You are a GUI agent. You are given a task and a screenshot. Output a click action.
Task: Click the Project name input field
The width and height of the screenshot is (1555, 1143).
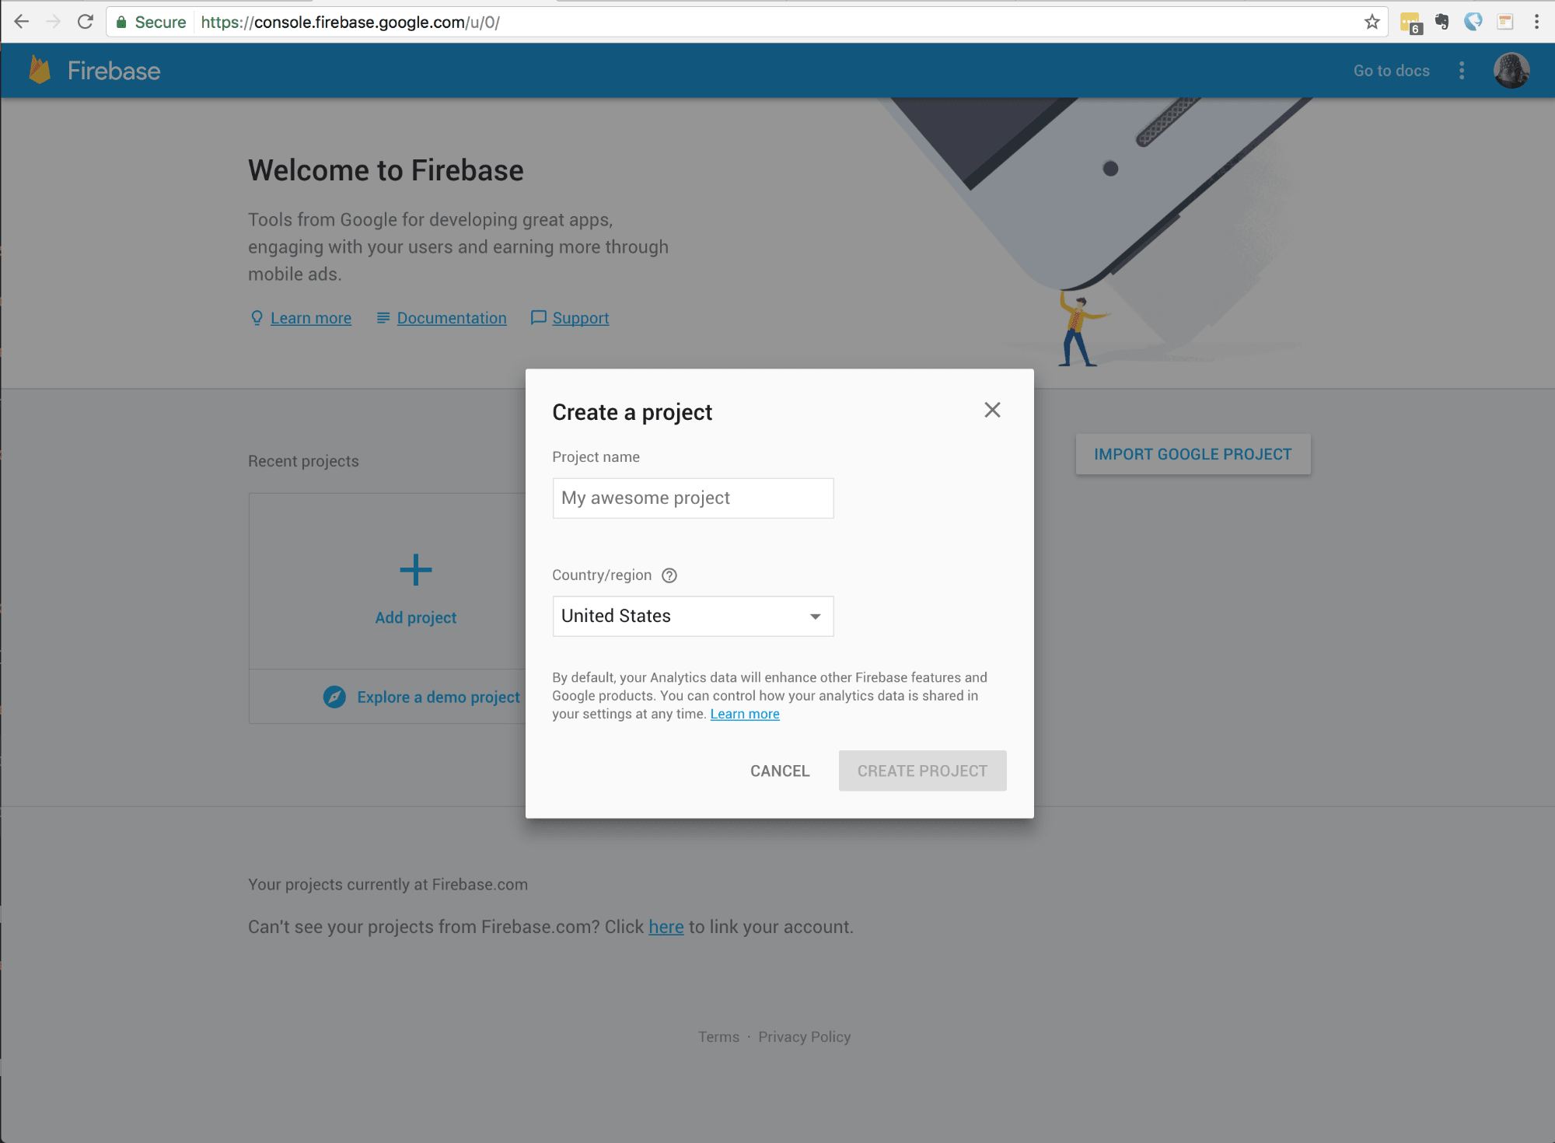coord(693,498)
